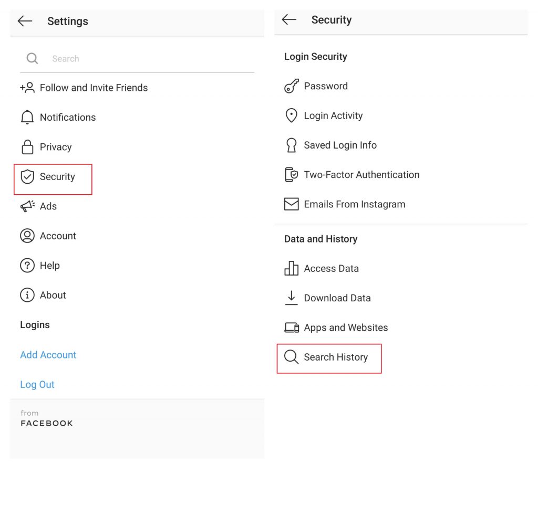Tap the bell icon beside Notifications
The width and height of the screenshot is (538, 505).
coord(27,117)
